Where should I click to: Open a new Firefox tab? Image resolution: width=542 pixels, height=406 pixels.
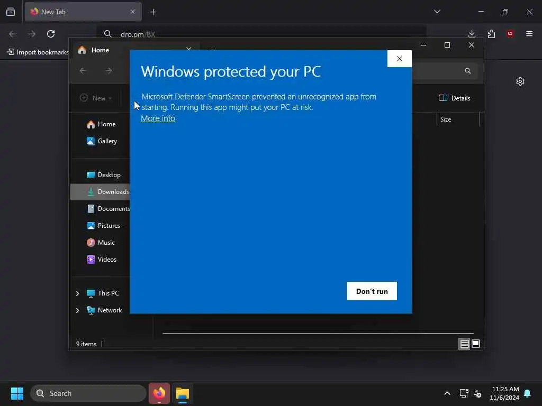153,12
